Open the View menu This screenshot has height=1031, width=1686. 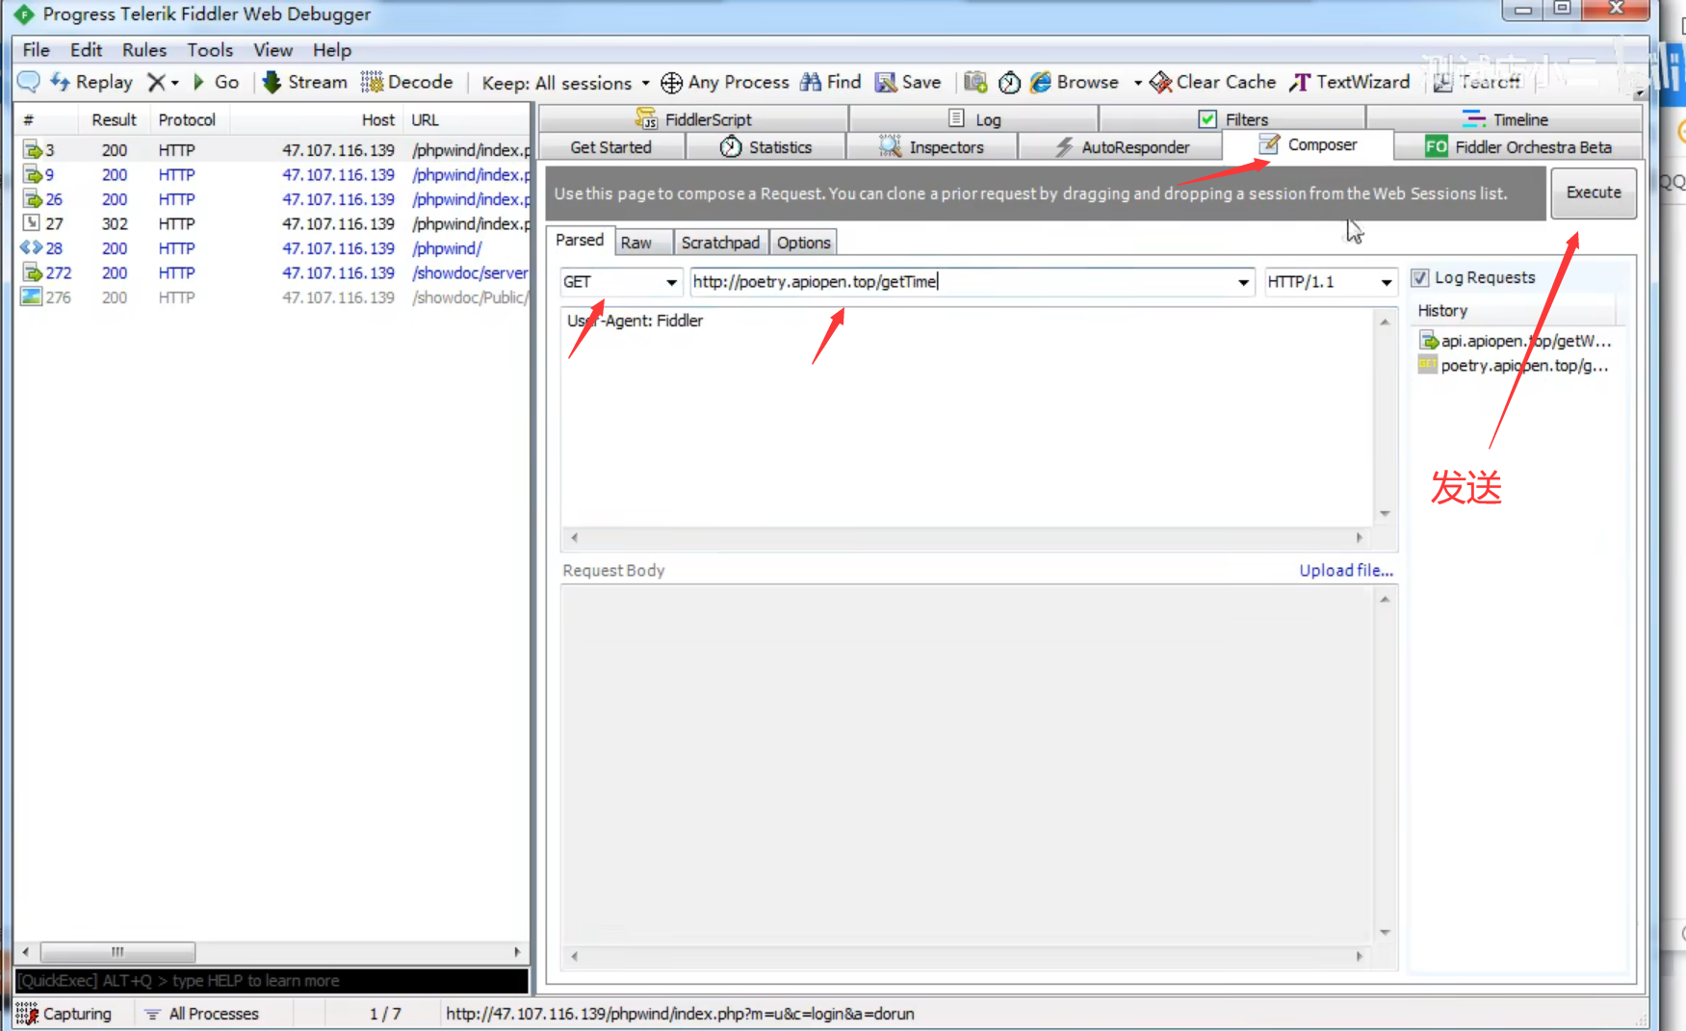point(272,50)
